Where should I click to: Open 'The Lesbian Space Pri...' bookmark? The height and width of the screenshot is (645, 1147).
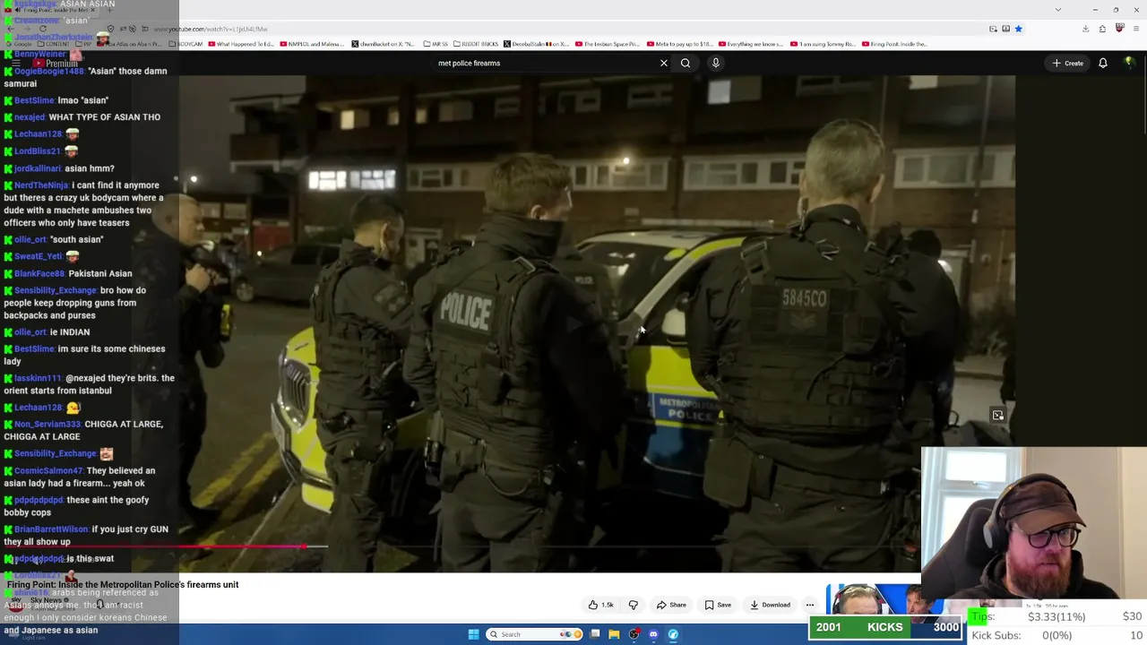608,44
